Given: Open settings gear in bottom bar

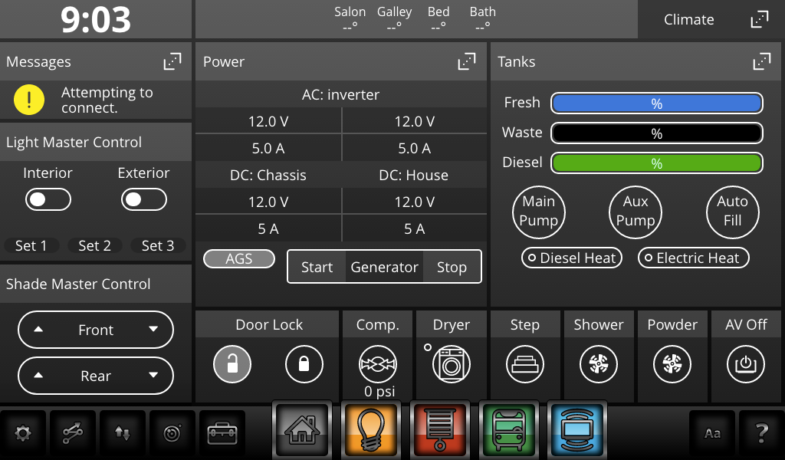Looking at the screenshot, I should [22, 433].
